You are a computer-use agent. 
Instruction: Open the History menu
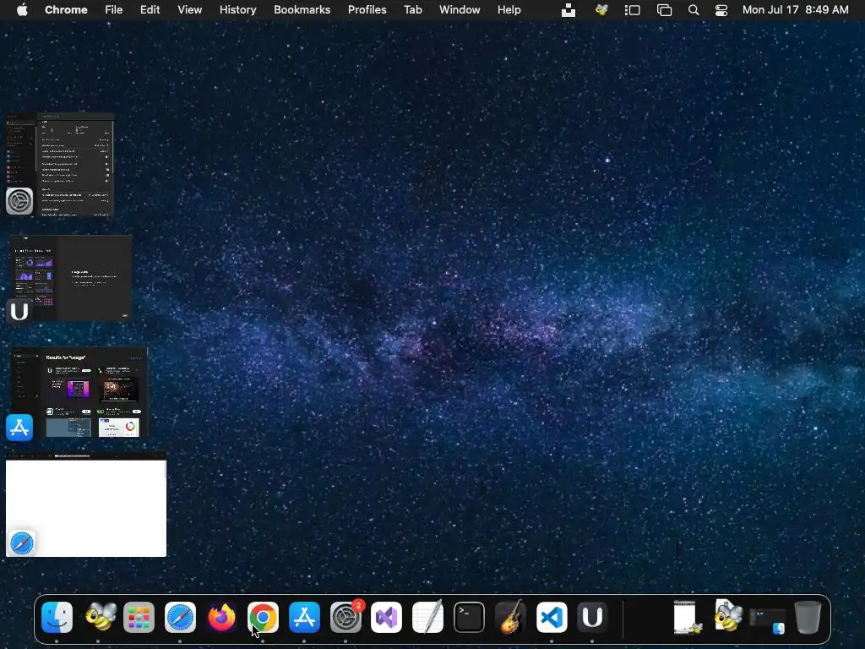click(x=237, y=10)
